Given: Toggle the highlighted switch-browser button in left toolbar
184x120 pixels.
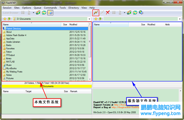Looking at the screenshot, I should pos(50,13).
